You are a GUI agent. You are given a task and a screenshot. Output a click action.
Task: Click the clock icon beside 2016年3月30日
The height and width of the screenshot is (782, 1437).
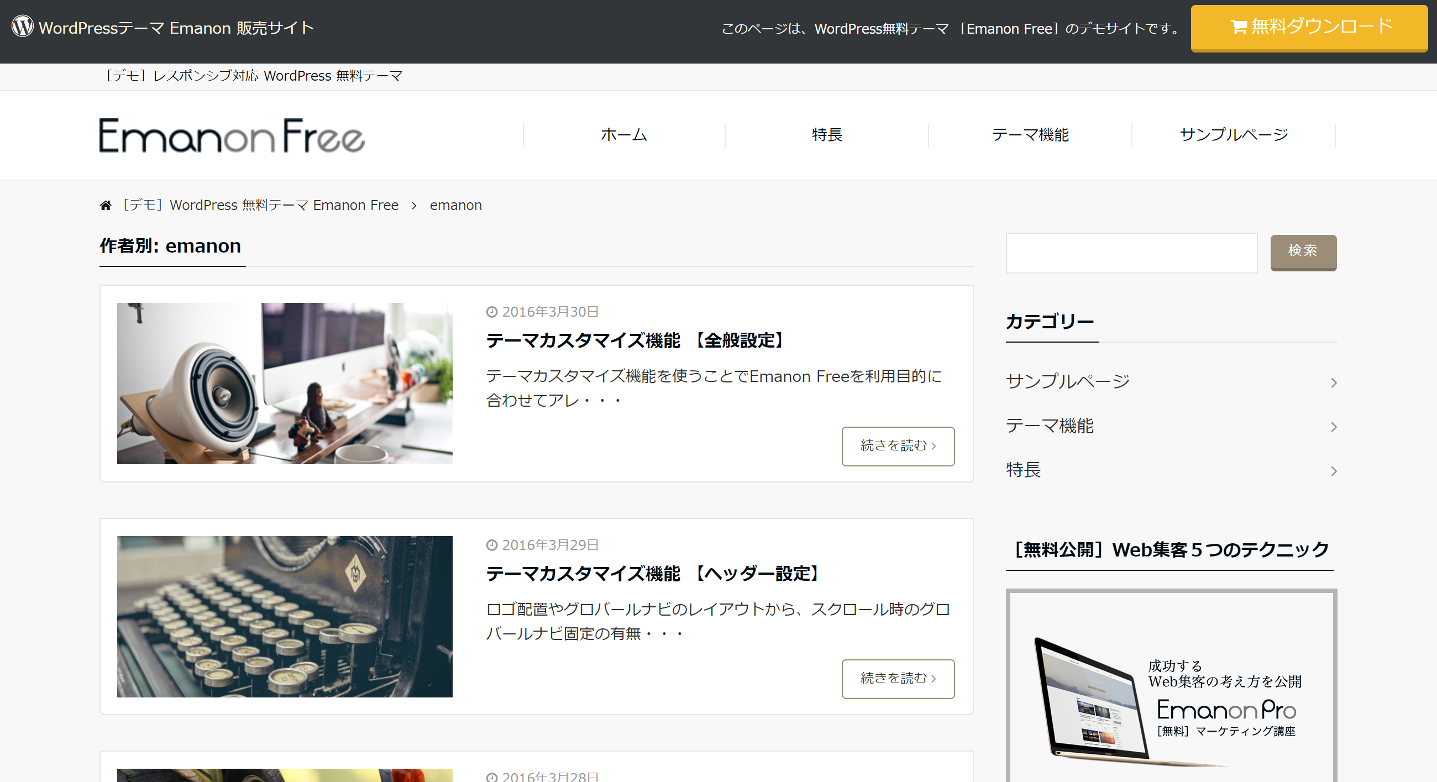[x=492, y=311]
